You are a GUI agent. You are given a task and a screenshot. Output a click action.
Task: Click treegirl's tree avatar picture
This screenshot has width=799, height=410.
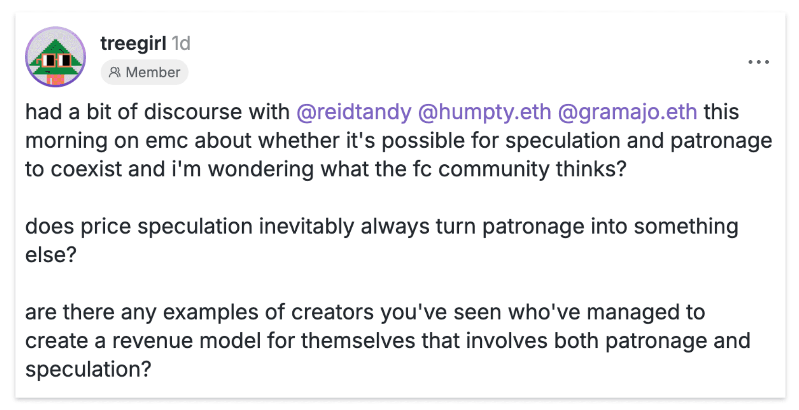pyautogui.click(x=55, y=57)
